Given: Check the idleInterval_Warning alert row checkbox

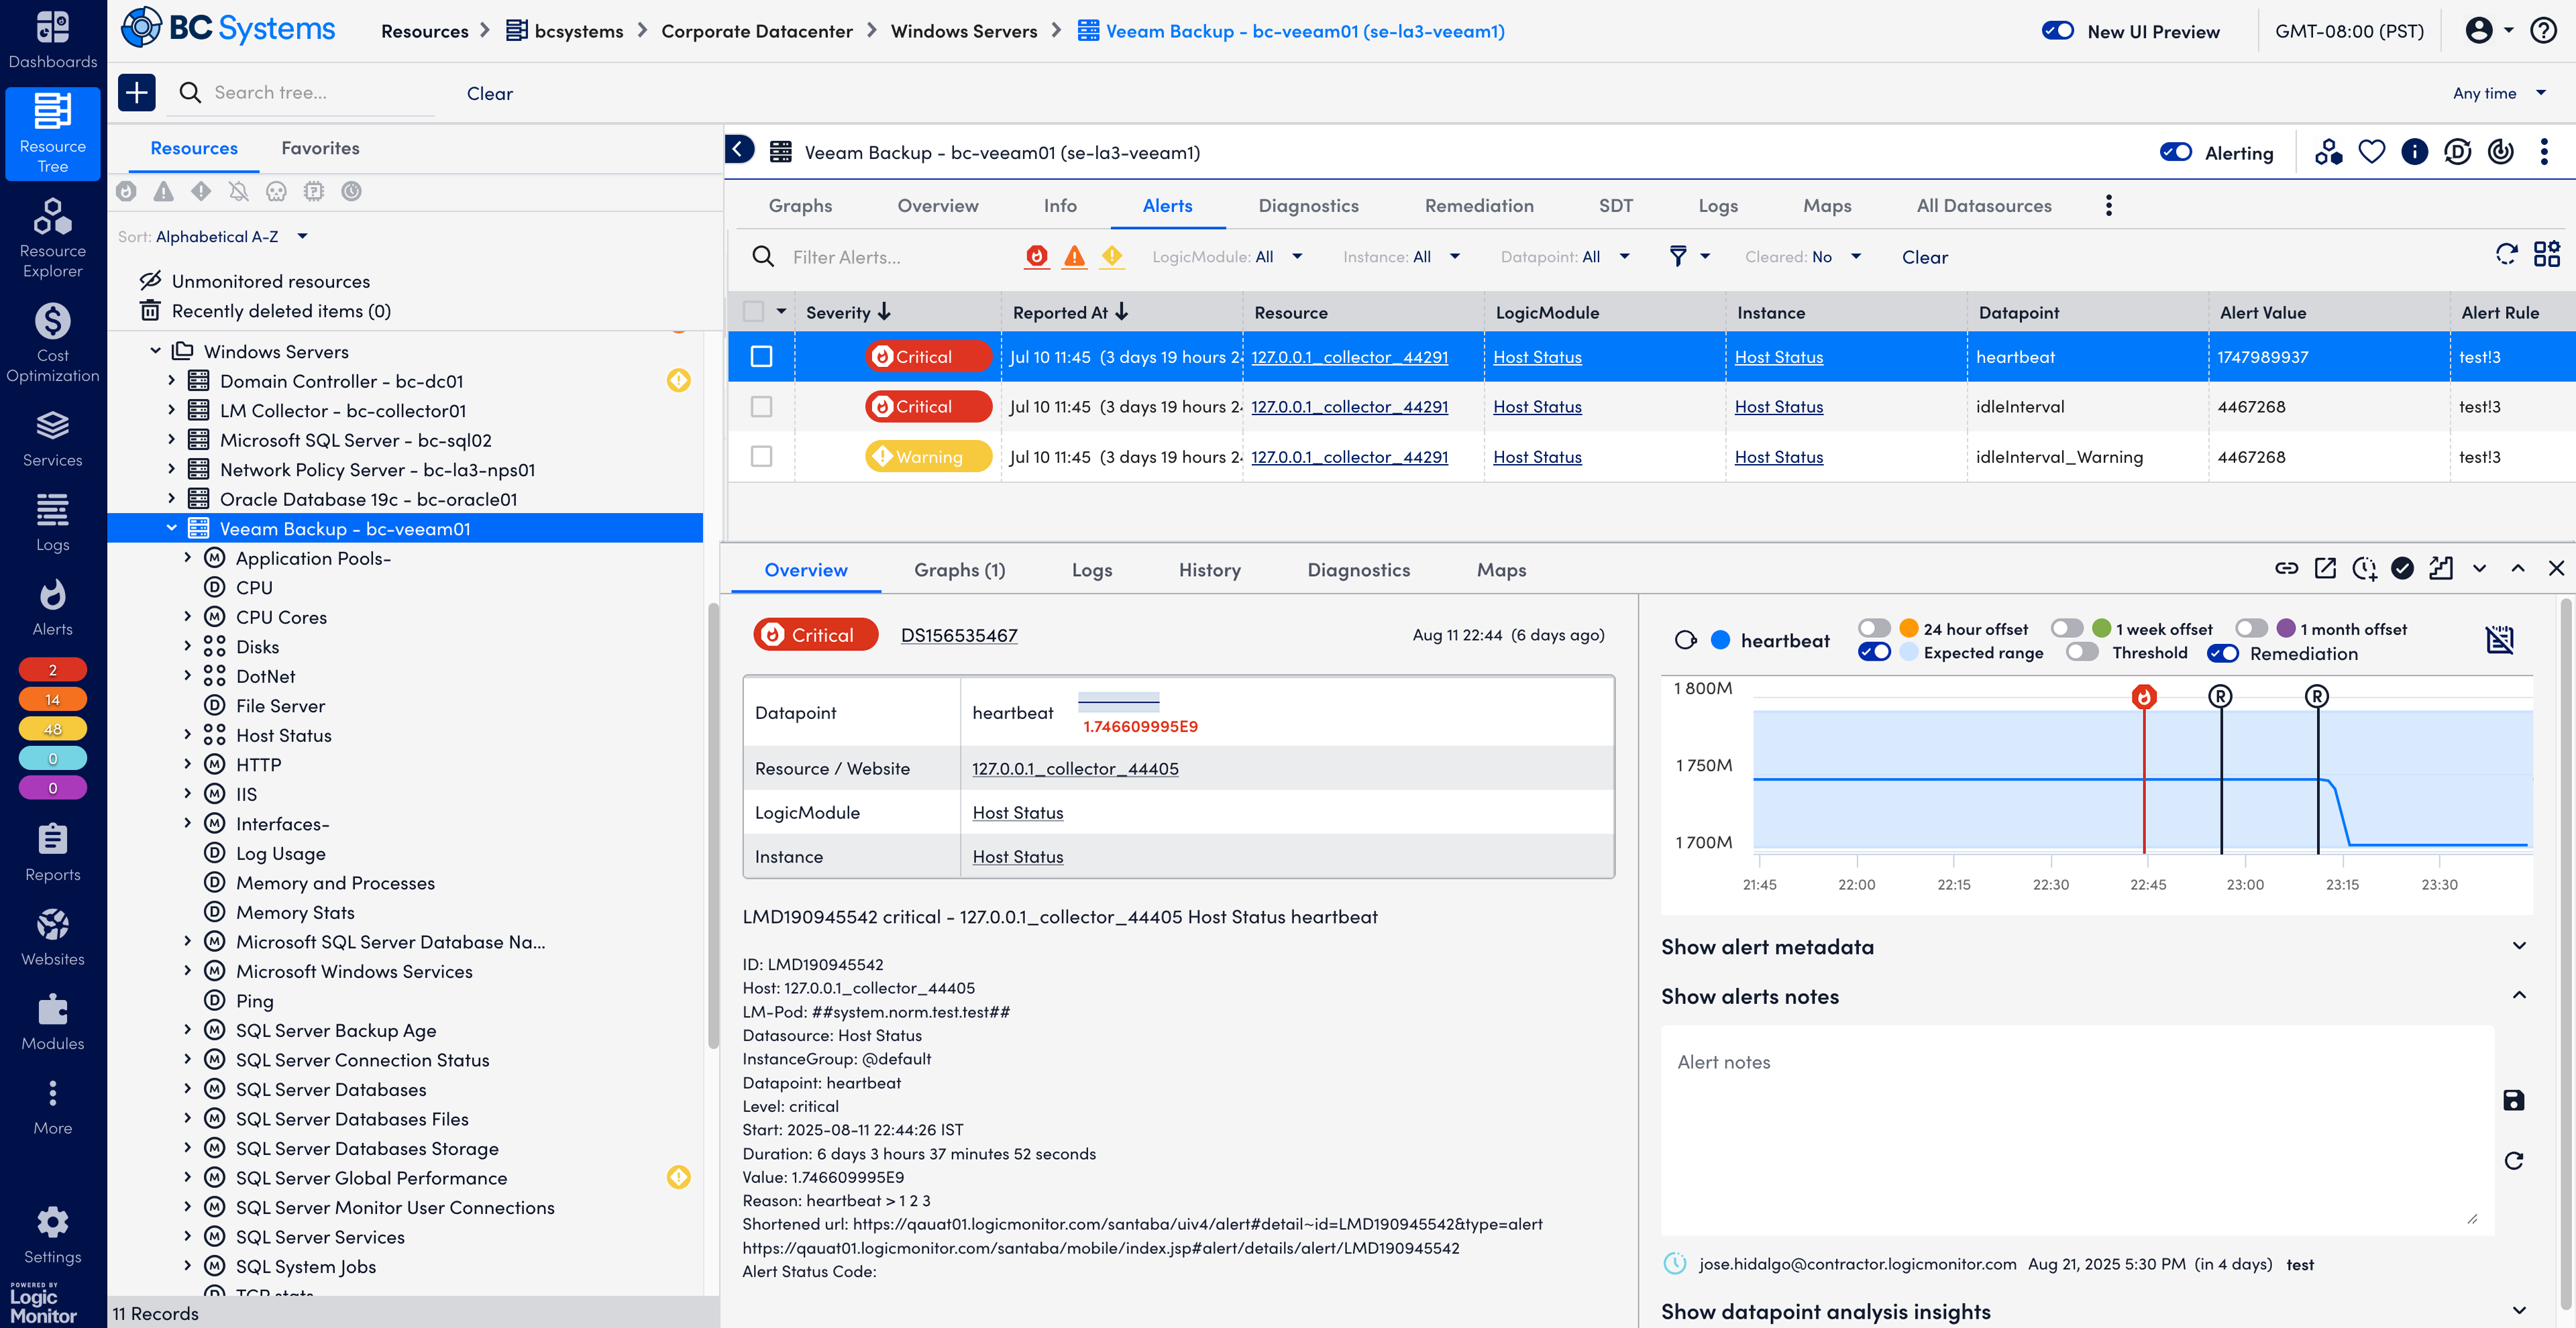Looking at the screenshot, I should pyautogui.click(x=761, y=457).
